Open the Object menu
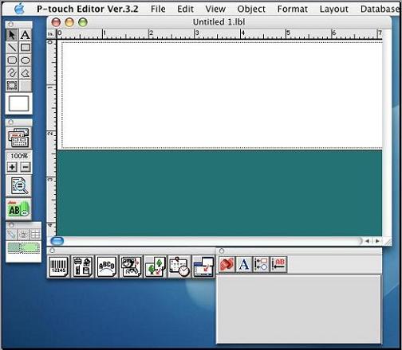402x350 pixels. click(x=251, y=9)
